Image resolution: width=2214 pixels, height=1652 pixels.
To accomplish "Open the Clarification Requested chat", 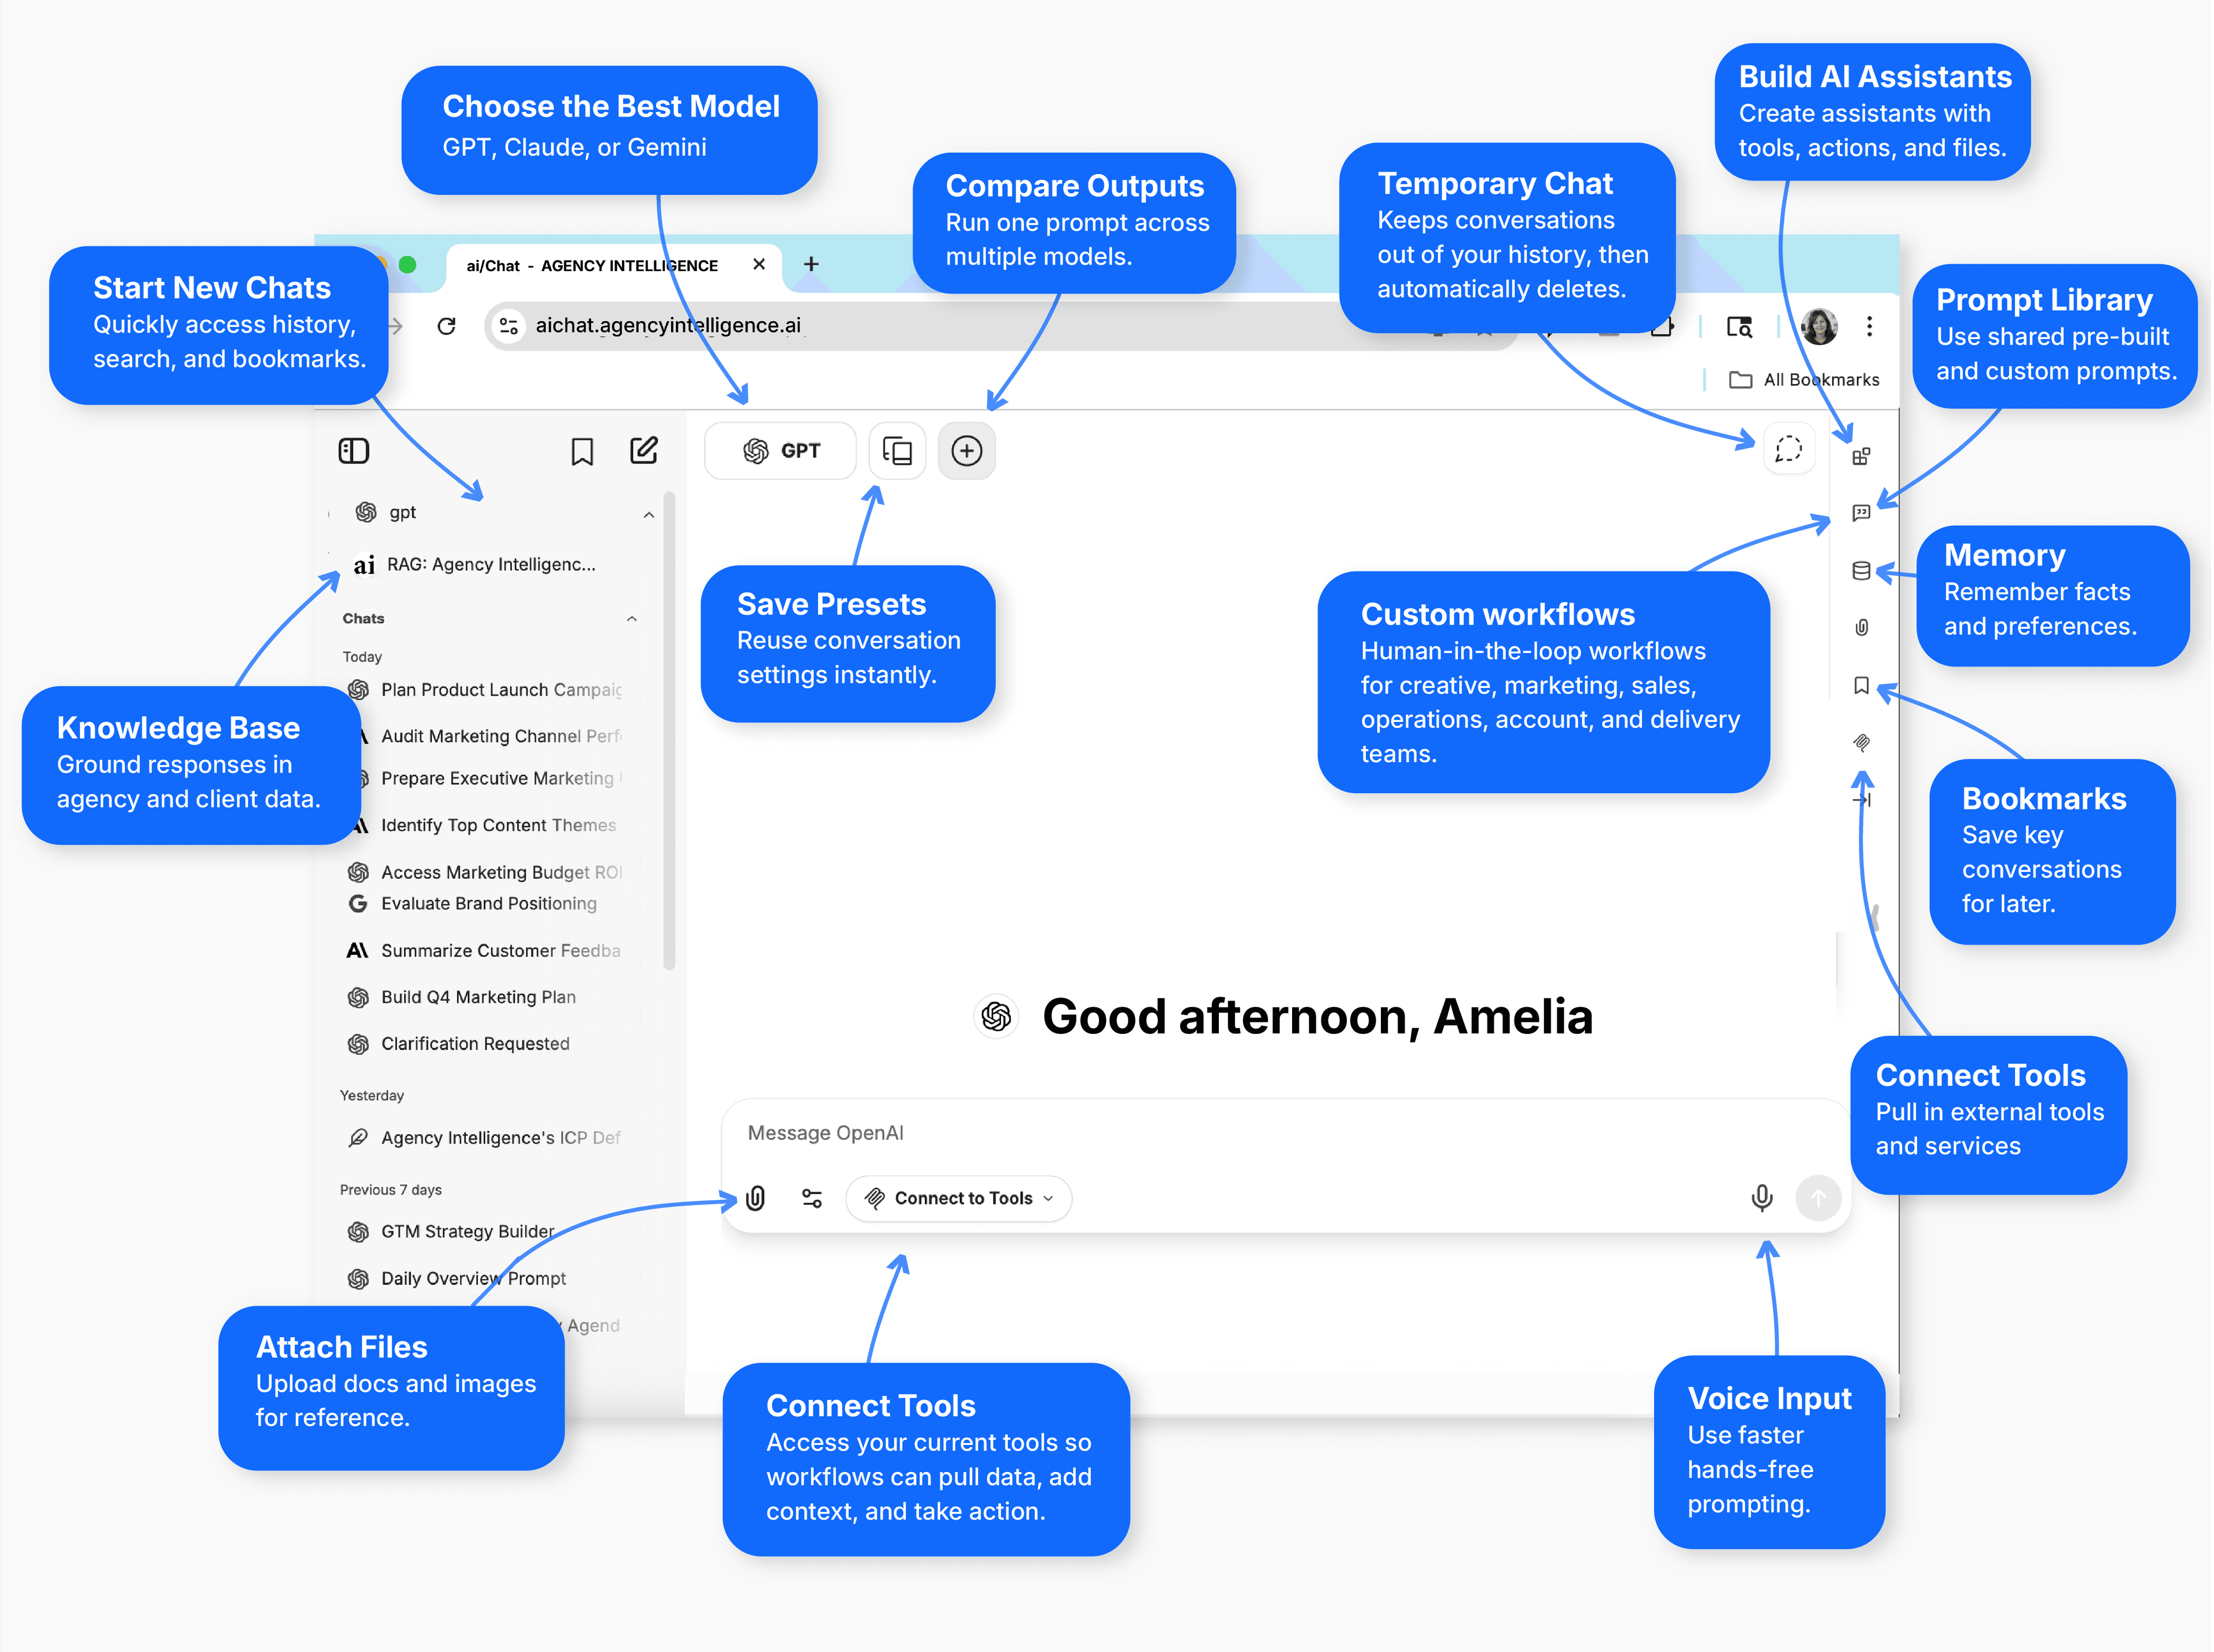I will [x=459, y=1043].
